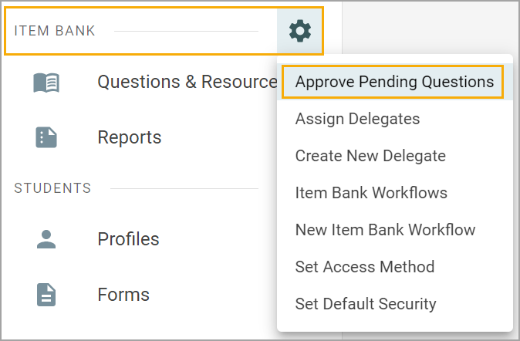Click the ITEM BANK section header
Image resolution: width=520 pixels, height=341 pixels.
(x=55, y=31)
